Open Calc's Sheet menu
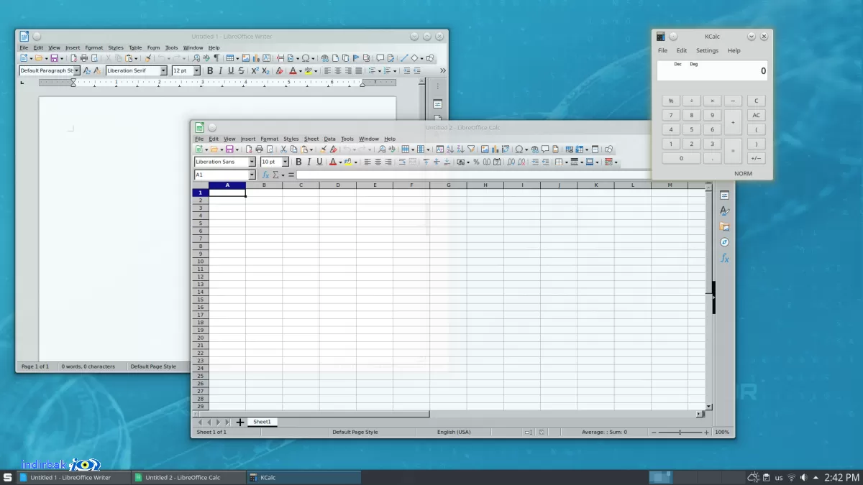This screenshot has width=863, height=485. [x=311, y=139]
